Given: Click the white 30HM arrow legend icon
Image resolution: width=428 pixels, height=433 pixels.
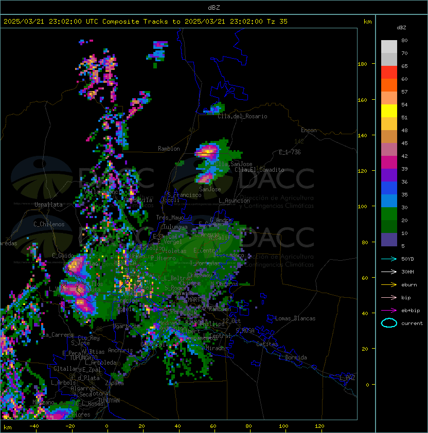Looking at the screenshot, I should 389,272.
